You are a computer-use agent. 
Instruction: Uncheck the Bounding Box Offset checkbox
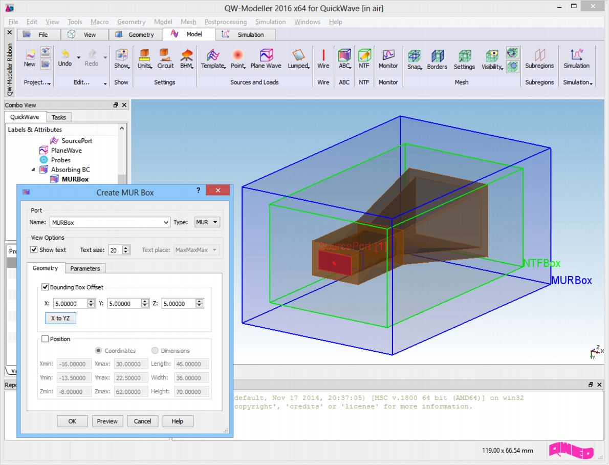(45, 287)
